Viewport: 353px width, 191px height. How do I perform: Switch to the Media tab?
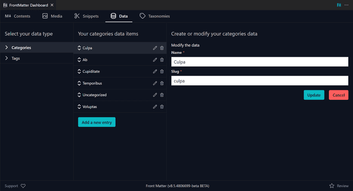(52, 16)
